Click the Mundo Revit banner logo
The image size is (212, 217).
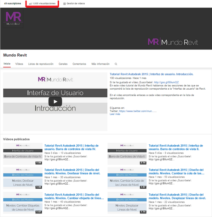coord(173,42)
